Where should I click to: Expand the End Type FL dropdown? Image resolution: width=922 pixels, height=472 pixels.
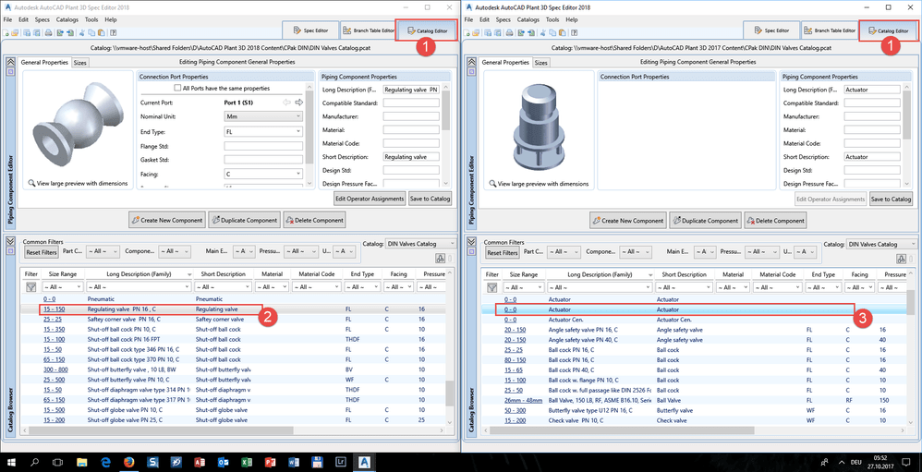tap(263, 132)
